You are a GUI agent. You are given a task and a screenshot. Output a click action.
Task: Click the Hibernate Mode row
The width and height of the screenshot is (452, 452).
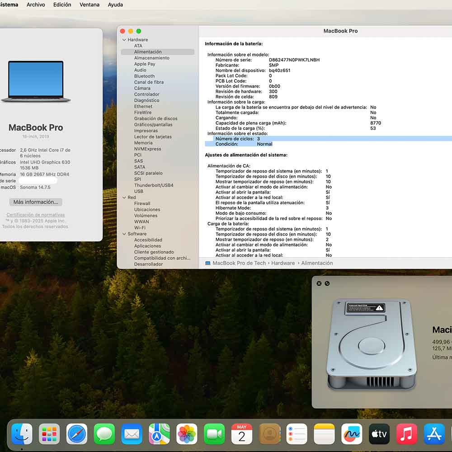point(273,208)
